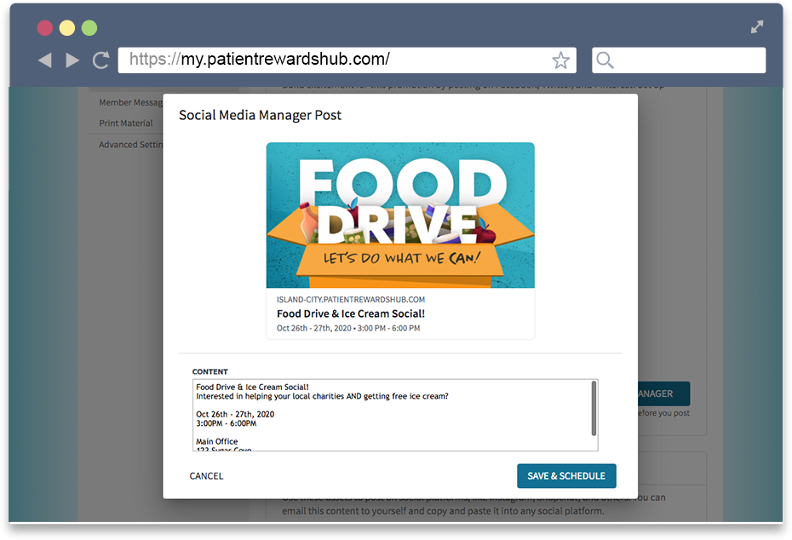Cancel the Social Media Manager Post dialog
Screen dimensions: 792x540
coord(206,476)
